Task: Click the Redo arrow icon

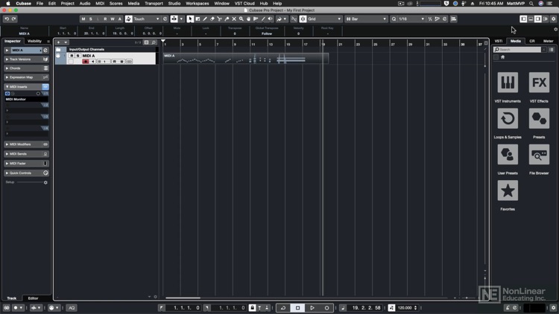Action: tap(14, 19)
